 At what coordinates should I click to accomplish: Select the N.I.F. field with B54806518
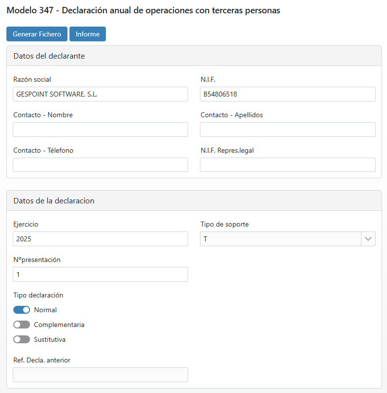pos(288,94)
